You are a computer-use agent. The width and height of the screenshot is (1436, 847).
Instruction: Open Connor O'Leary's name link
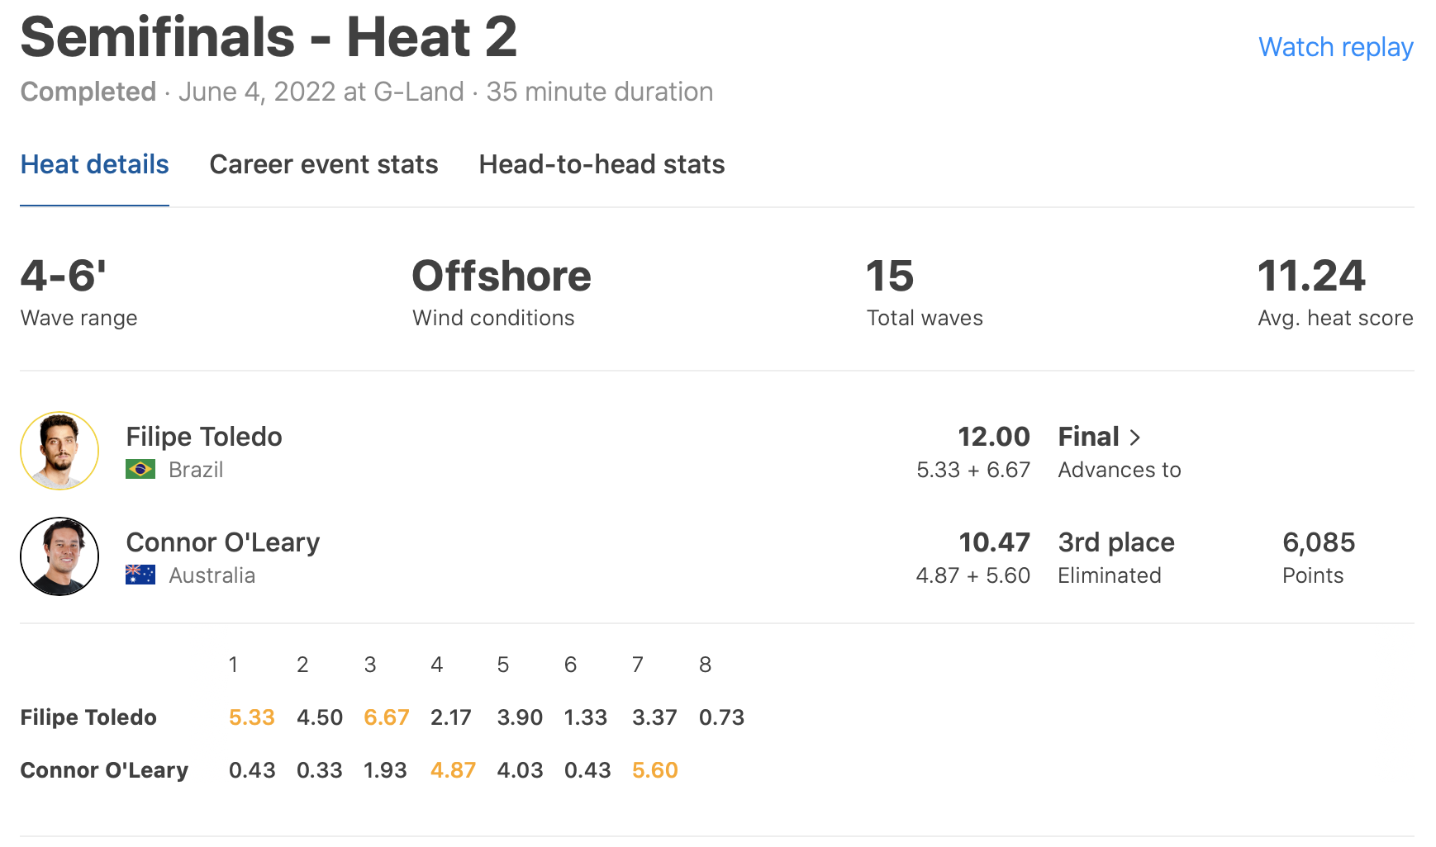click(x=222, y=542)
